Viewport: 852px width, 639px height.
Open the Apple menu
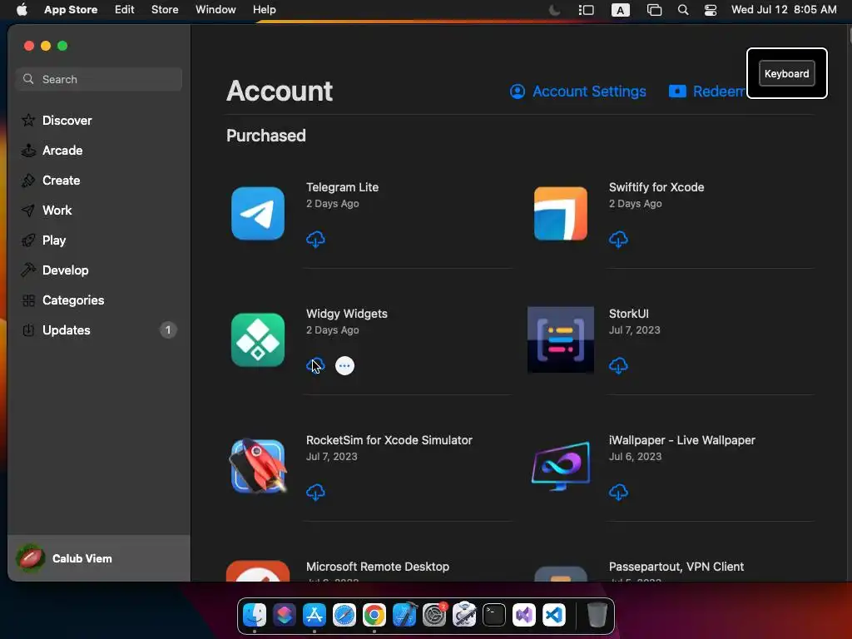(x=22, y=9)
